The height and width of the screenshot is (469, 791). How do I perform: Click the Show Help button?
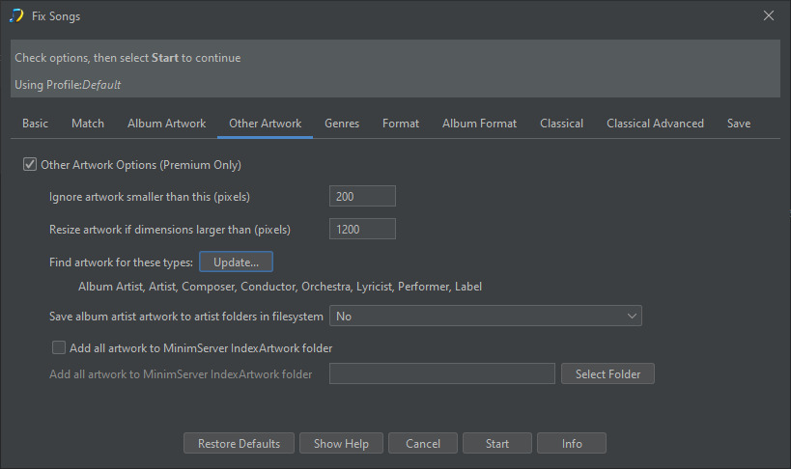(x=341, y=443)
